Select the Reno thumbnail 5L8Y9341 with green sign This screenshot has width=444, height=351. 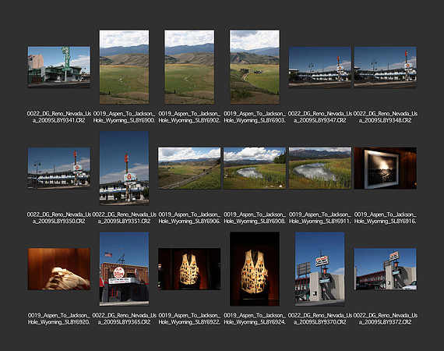click(59, 67)
